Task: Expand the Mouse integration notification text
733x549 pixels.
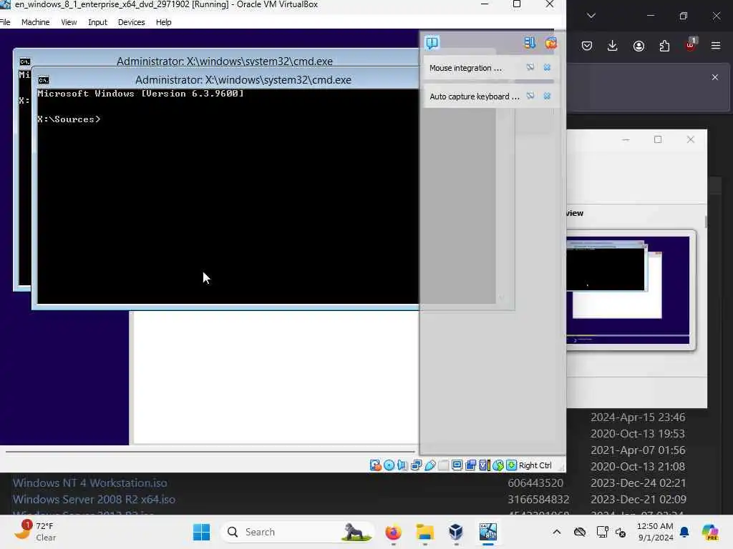Action: pyautogui.click(x=465, y=68)
